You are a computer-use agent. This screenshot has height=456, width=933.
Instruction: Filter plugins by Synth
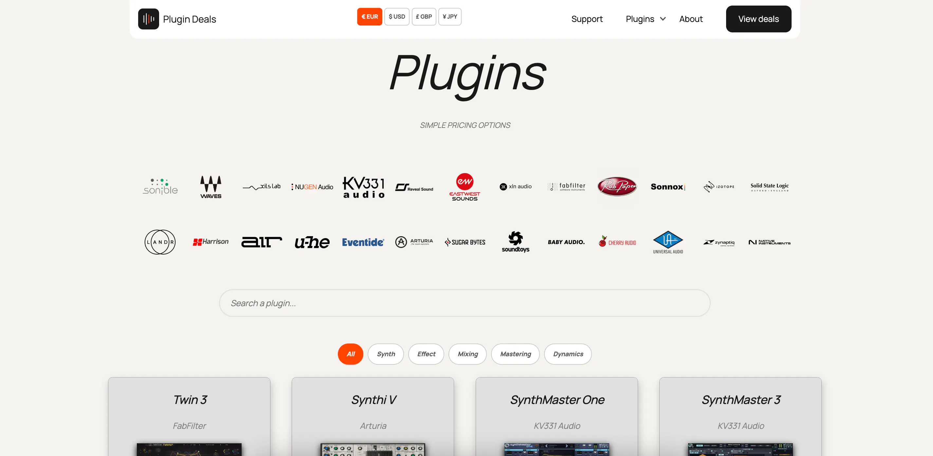pos(386,354)
